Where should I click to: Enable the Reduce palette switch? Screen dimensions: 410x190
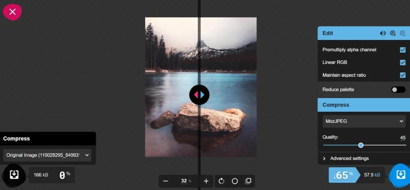(398, 89)
